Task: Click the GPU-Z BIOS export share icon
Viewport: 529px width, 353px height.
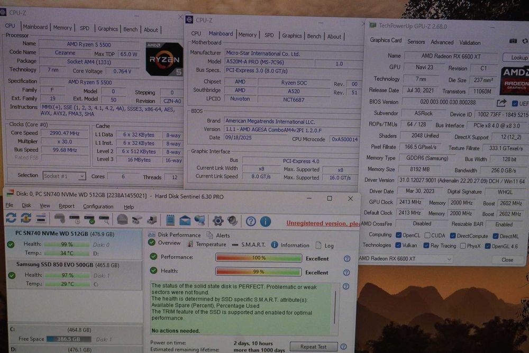Action: tap(501, 103)
